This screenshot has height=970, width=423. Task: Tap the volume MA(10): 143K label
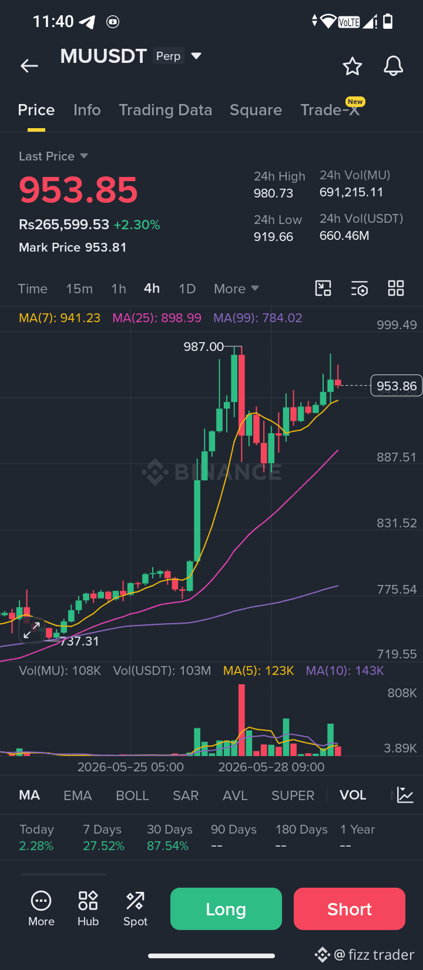pos(345,671)
